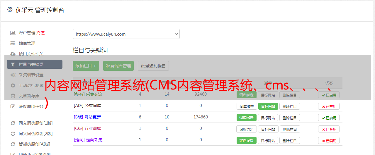Screen dimensions: 375x155
Task: Click the 操作 column header
Action: 268,83
